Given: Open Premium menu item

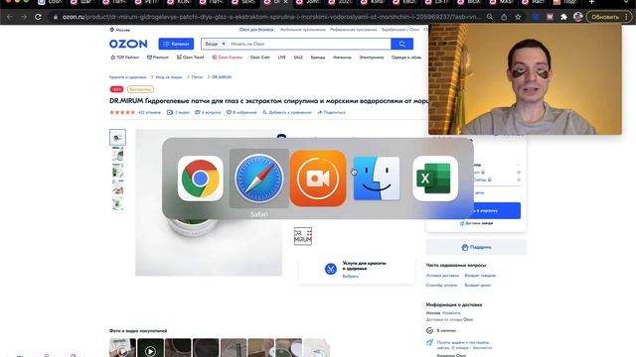Looking at the screenshot, I should [x=158, y=58].
